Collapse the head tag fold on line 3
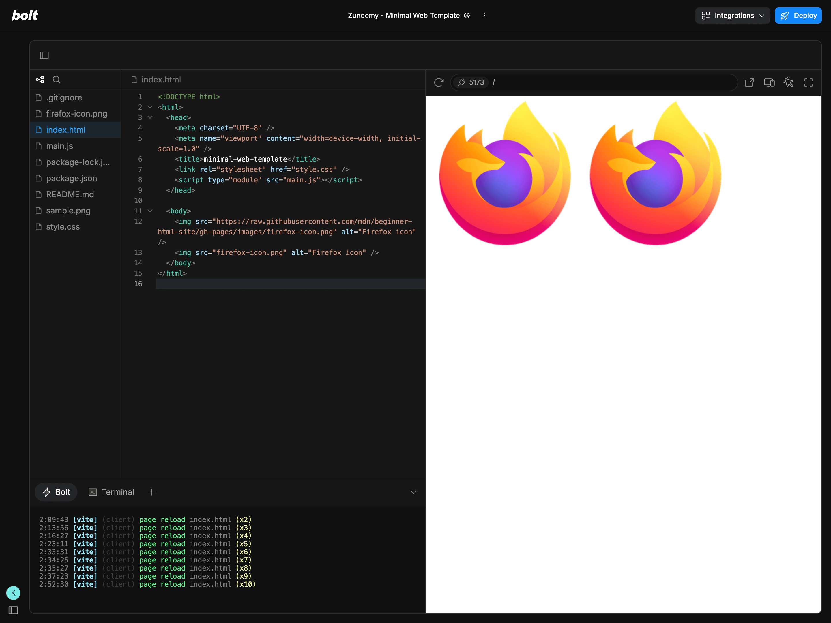 (x=150, y=118)
